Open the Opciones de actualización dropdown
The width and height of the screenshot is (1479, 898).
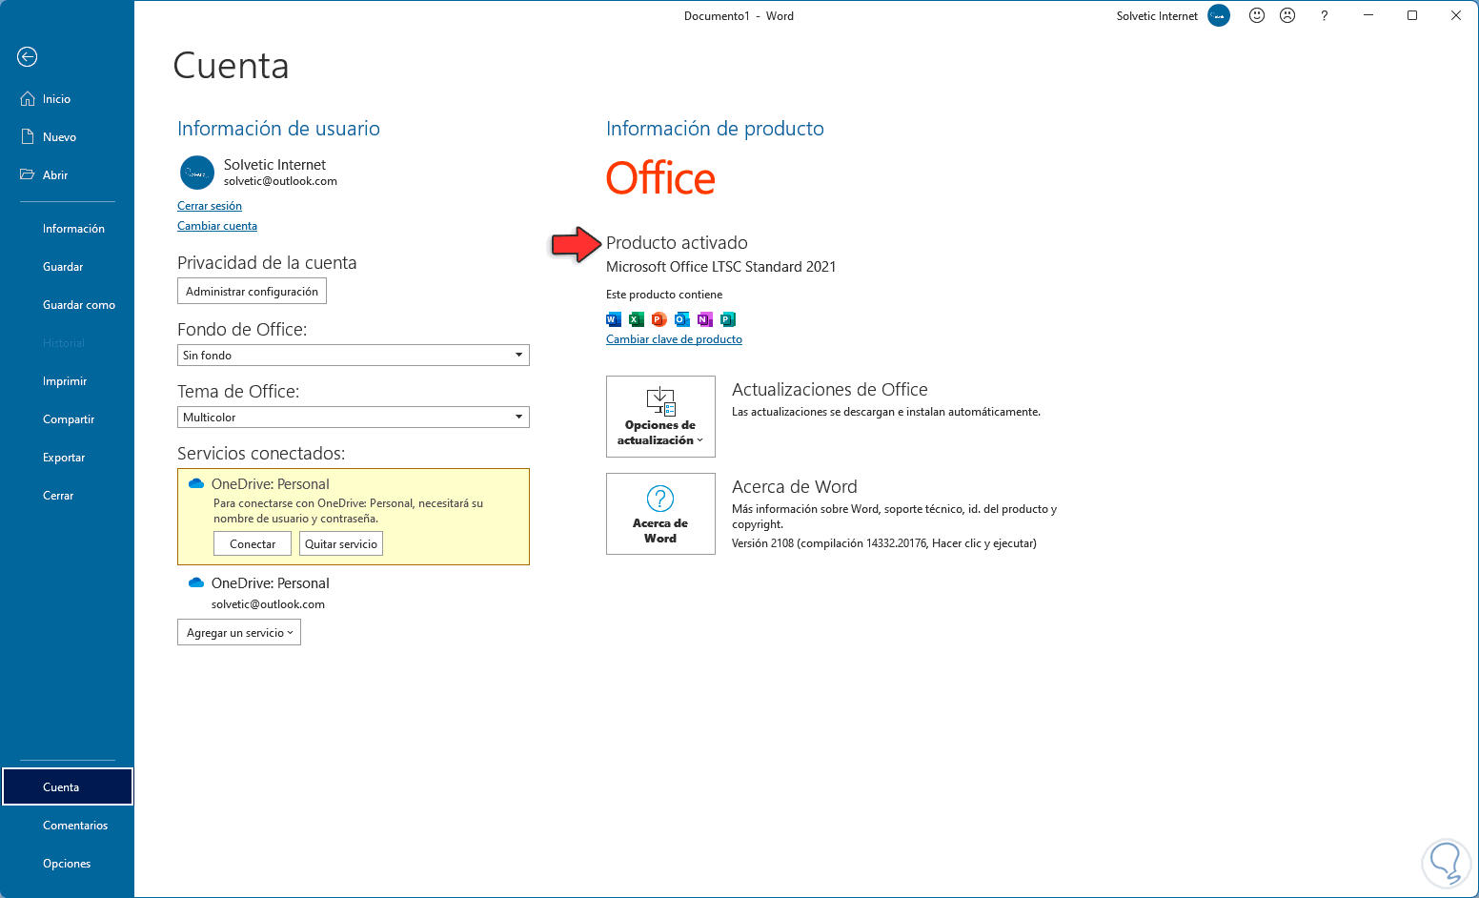[x=660, y=417]
